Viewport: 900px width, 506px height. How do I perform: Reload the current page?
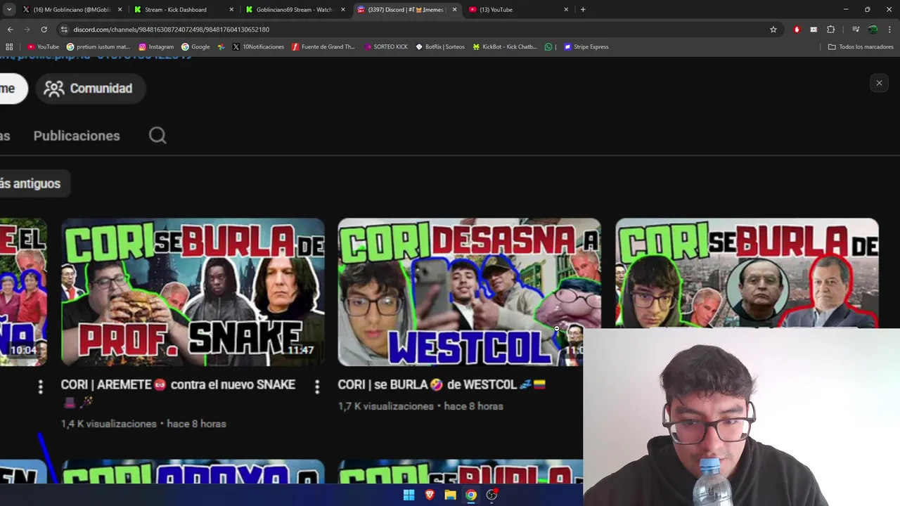click(x=44, y=30)
